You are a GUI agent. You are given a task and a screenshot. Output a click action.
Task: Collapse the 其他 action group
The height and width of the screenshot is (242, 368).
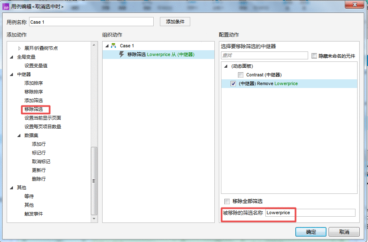click(x=12, y=188)
